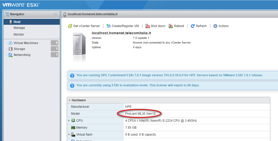Click the Virtual flash icon
Screen dimensions: 278x141
point(73,135)
